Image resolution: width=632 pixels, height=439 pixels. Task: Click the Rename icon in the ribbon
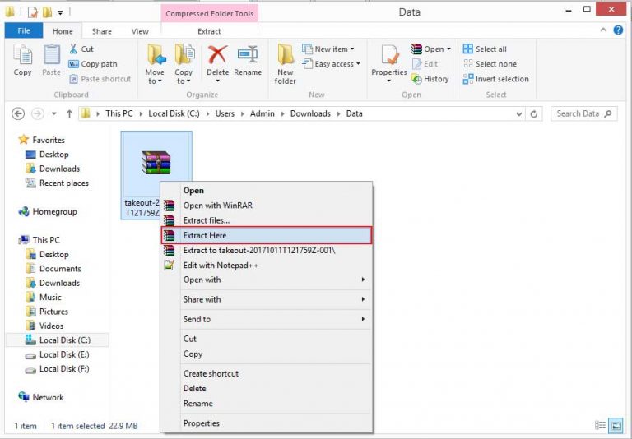(x=247, y=62)
